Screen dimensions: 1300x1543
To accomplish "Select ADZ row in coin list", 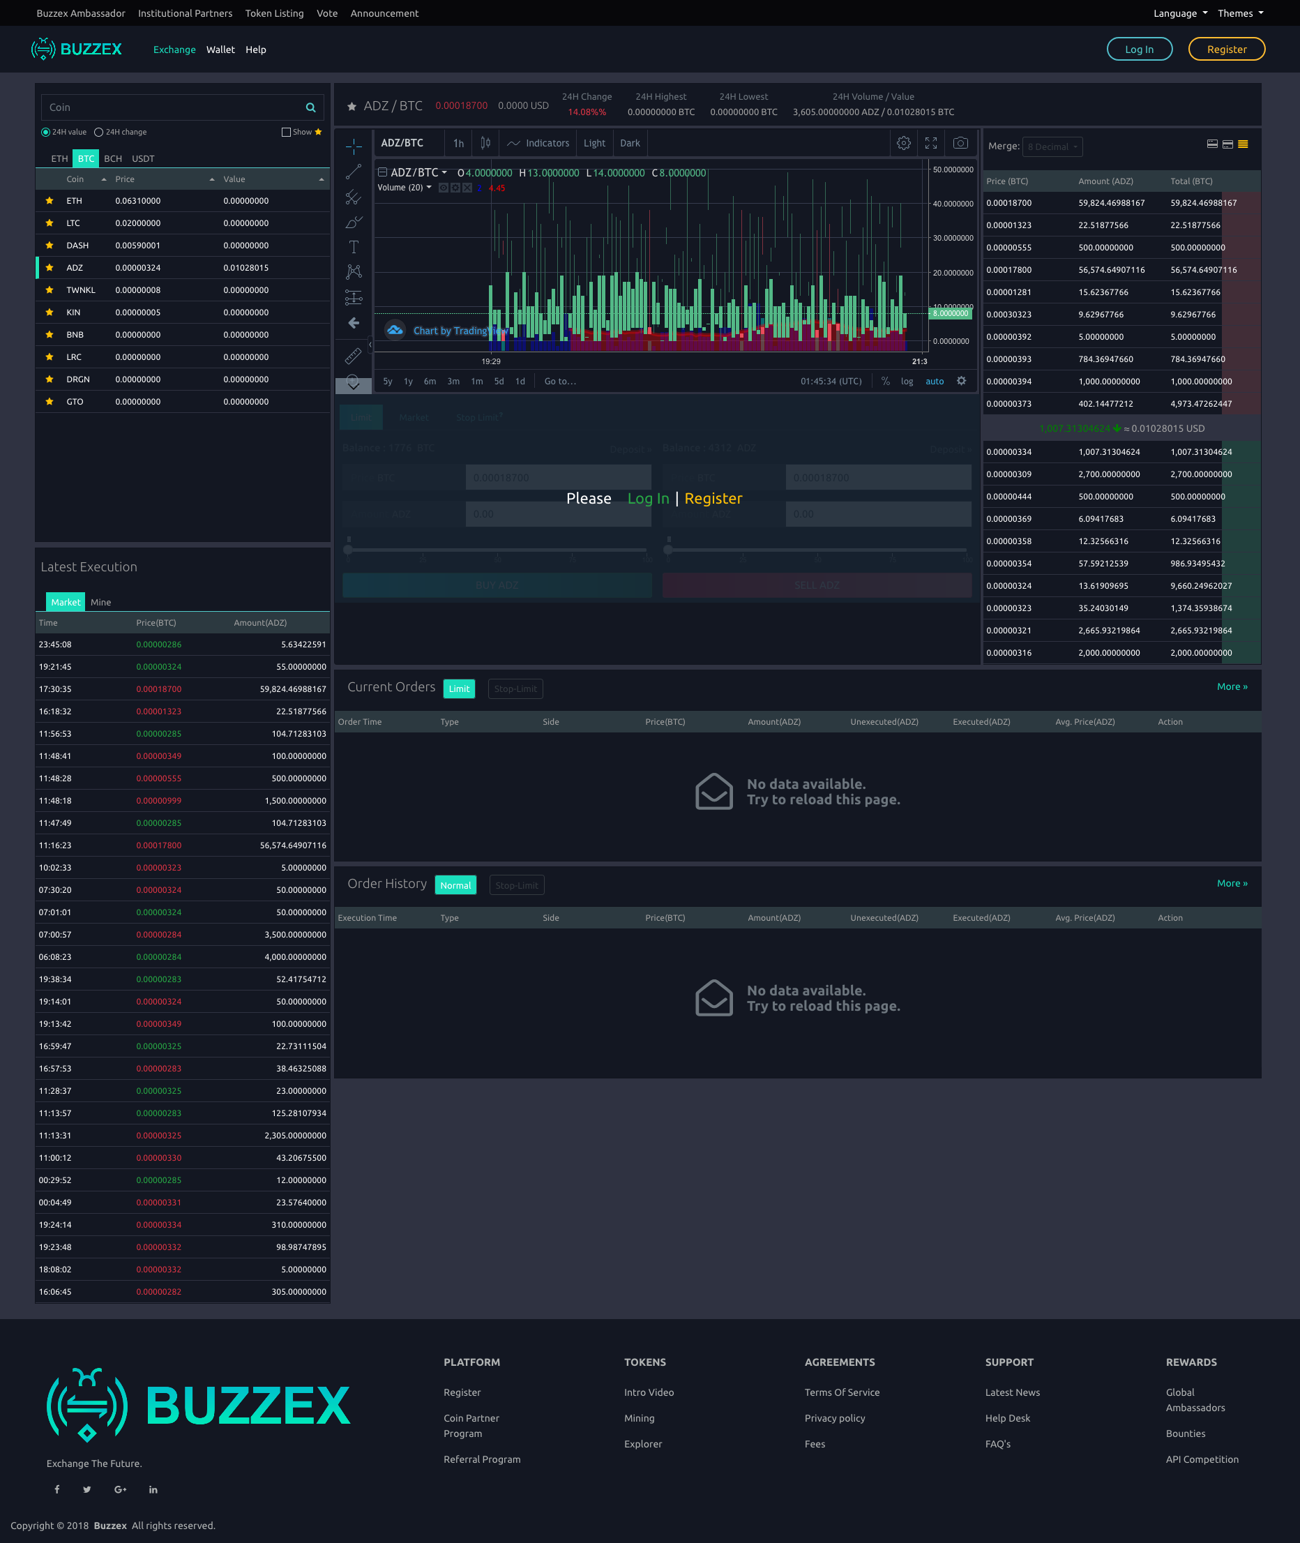I will [183, 268].
